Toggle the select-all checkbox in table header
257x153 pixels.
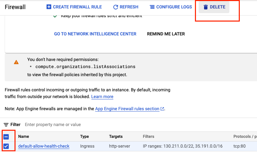coord(6,136)
